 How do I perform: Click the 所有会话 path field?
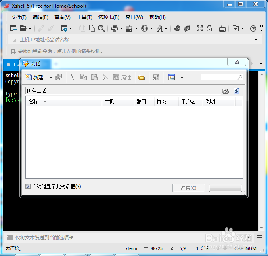coord(123,91)
